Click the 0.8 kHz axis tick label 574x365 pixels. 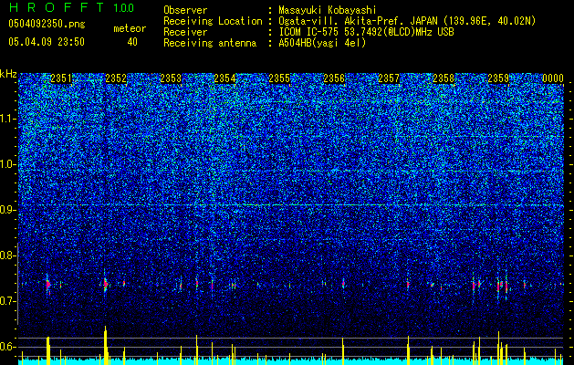(x=8, y=255)
